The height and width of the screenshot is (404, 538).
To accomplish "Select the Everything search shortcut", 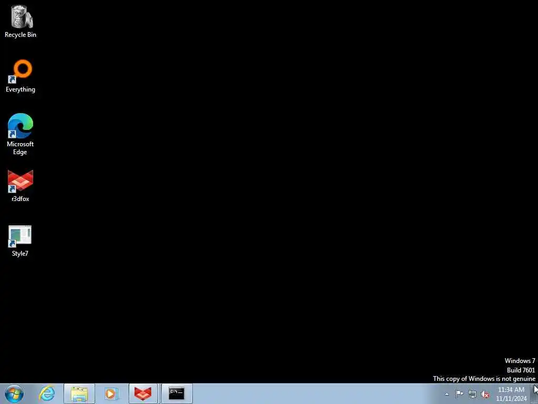I will 20,76.
